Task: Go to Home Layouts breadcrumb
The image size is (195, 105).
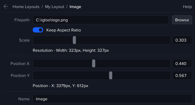Action: pyautogui.click(x=26, y=7)
